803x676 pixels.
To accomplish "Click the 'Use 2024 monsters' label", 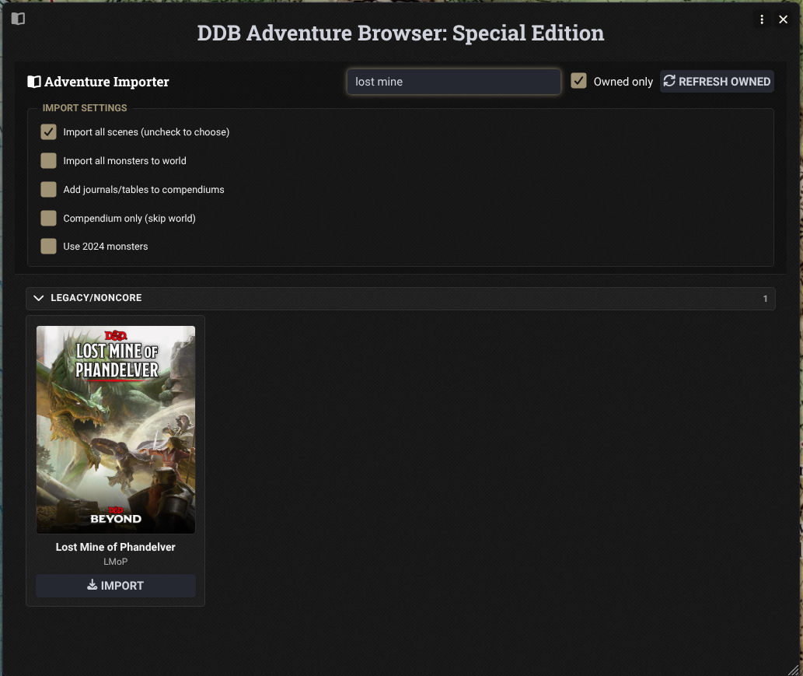I will coord(106,247).
